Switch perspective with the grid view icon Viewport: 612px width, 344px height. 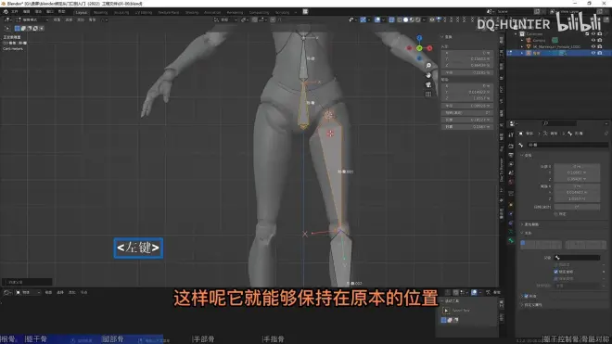pyautogui.click(x=428, y=94)
